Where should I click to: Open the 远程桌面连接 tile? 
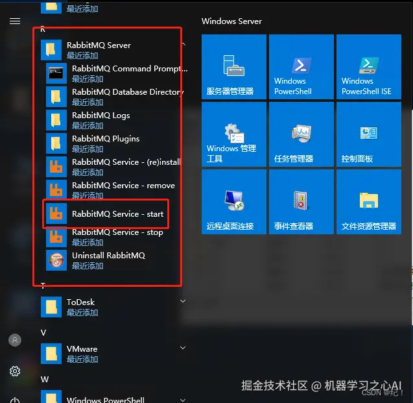click(234, 202)
